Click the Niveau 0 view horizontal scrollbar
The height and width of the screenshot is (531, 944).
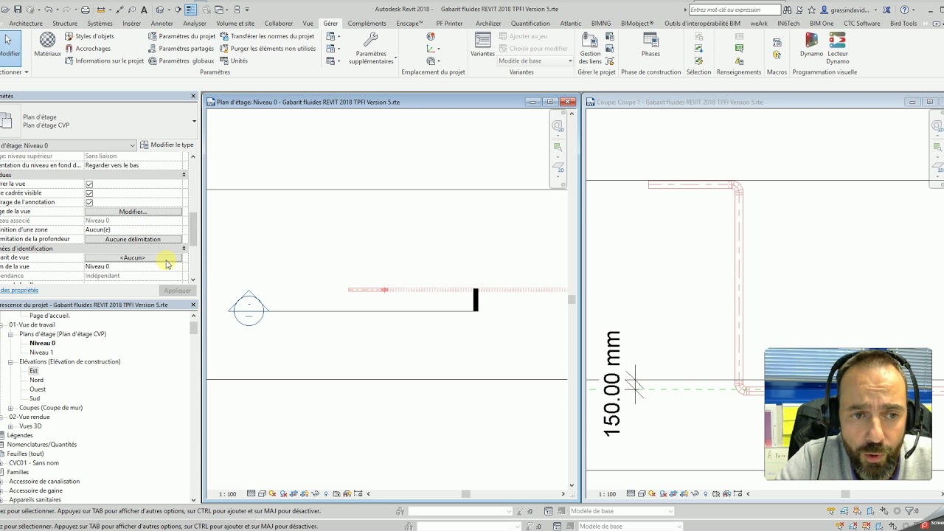click(465, 494)
